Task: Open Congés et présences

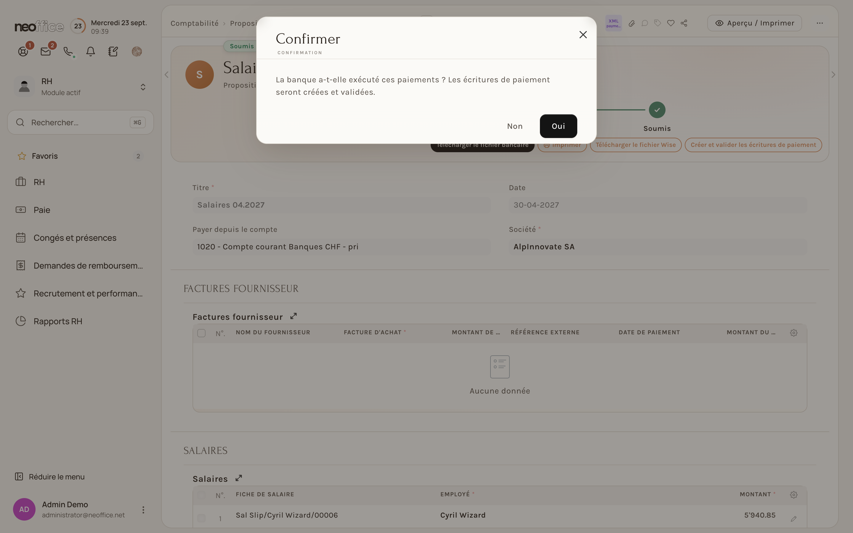Action: pyautogui.click(x=80, y=238)
